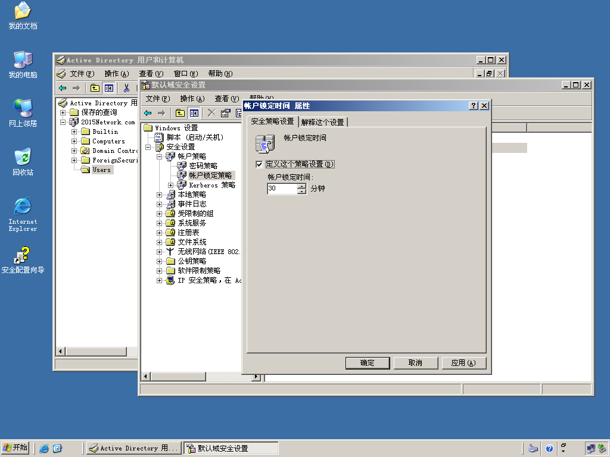Click 取消 button in dialog
610x457 pixels.
(x=415, y=363)
